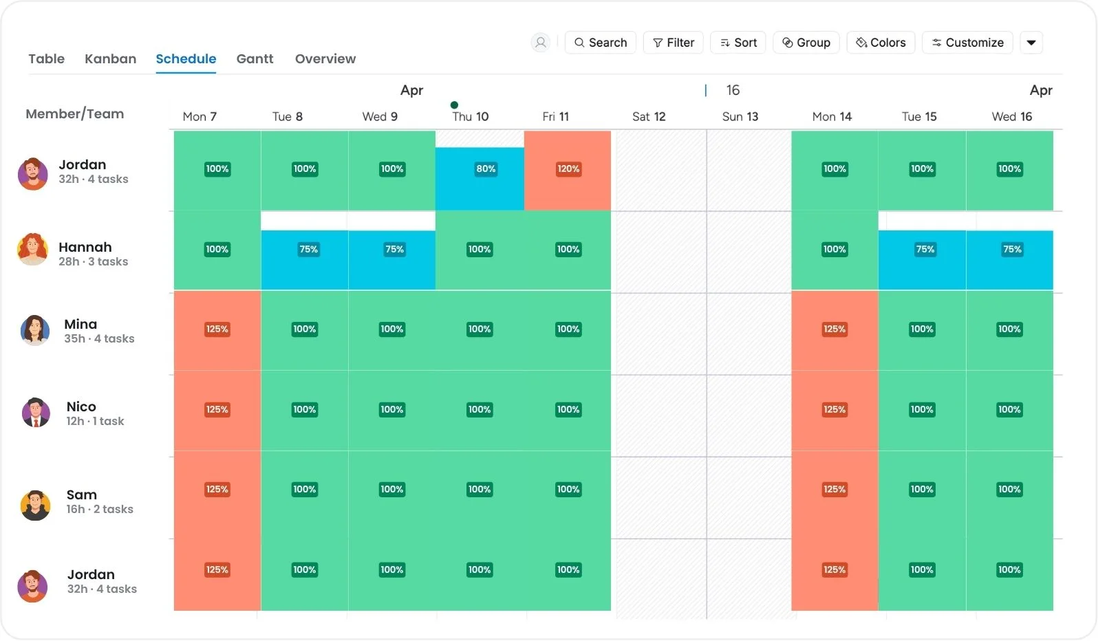Click Hannah's avatar

(x=32, y=250)
